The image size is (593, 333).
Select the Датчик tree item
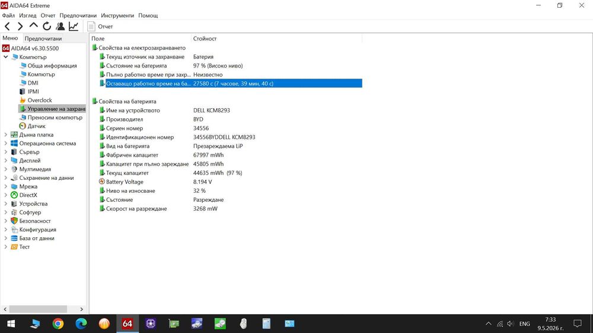tap(36, 127)
